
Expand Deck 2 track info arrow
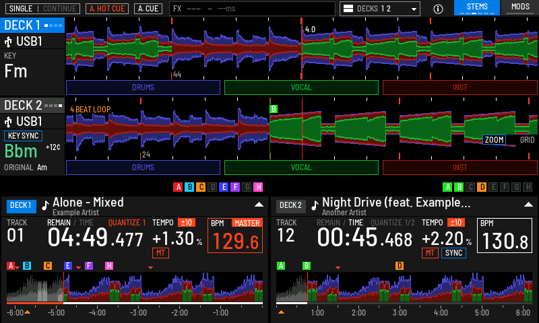528,205
